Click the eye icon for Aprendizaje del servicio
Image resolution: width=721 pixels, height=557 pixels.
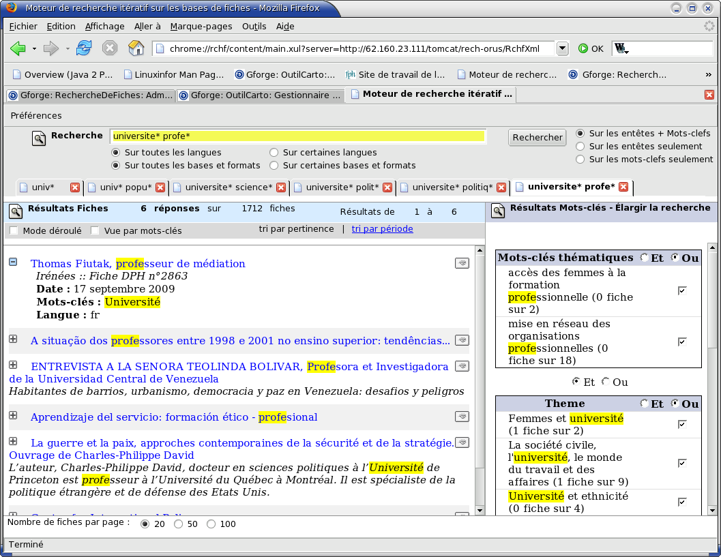(462, 417)
